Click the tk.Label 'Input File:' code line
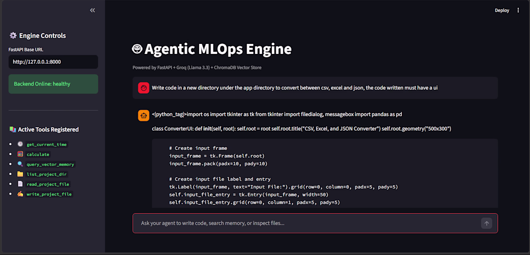Screen dimensions: 530x255 [285, 187]
